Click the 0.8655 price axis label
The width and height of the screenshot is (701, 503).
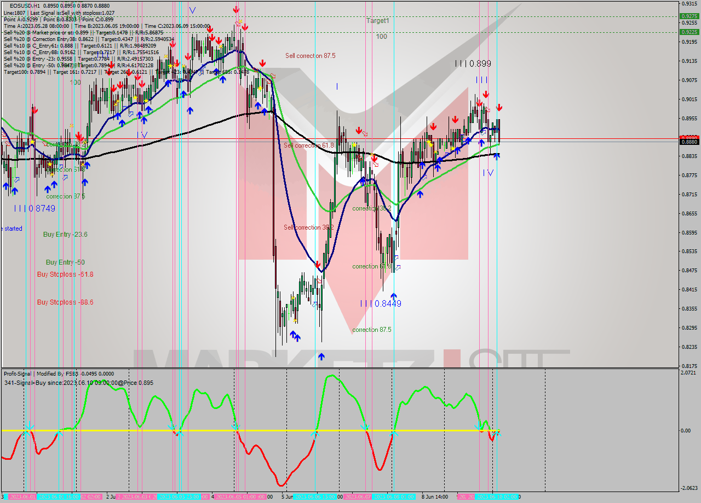pos(689,214)
